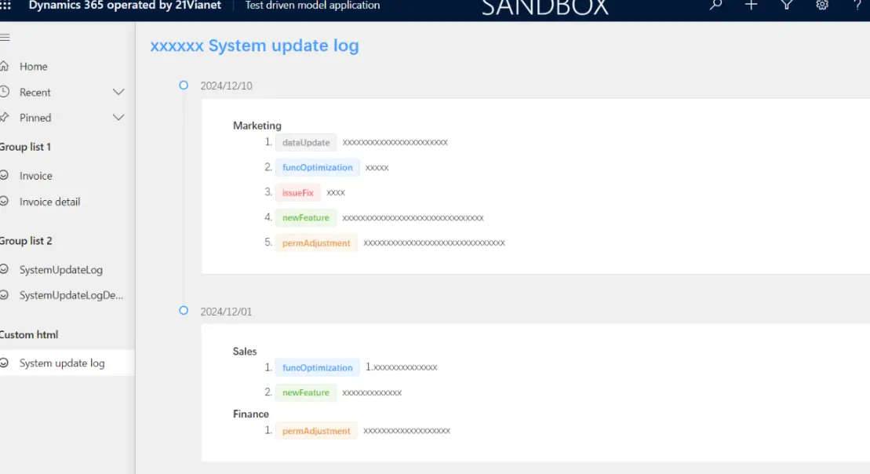This screenshot has width=870, height=474.
Task: Collapse the hamburger navigation menu
Action: (5, 38)
